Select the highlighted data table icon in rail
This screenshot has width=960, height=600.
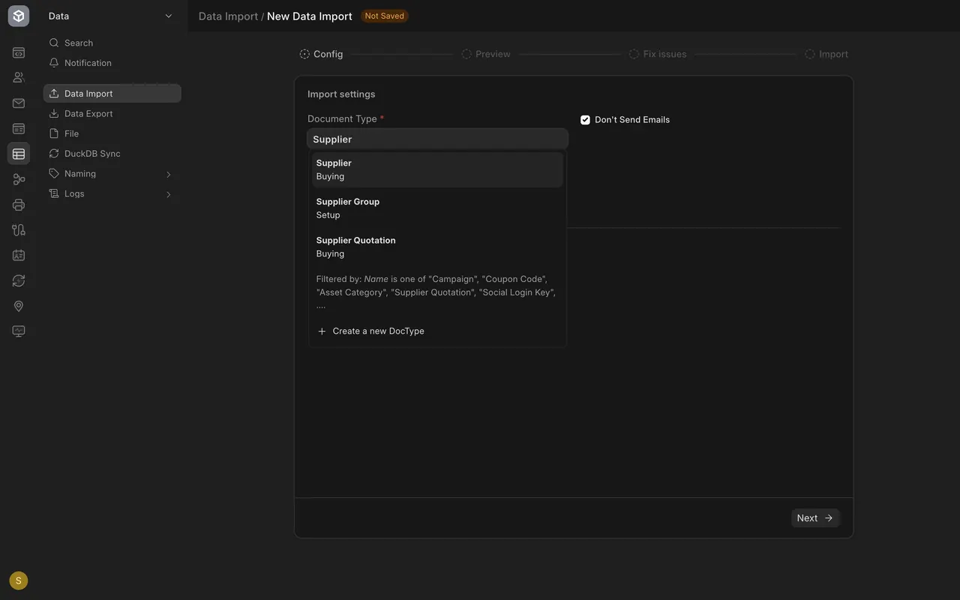coord(19,154)
